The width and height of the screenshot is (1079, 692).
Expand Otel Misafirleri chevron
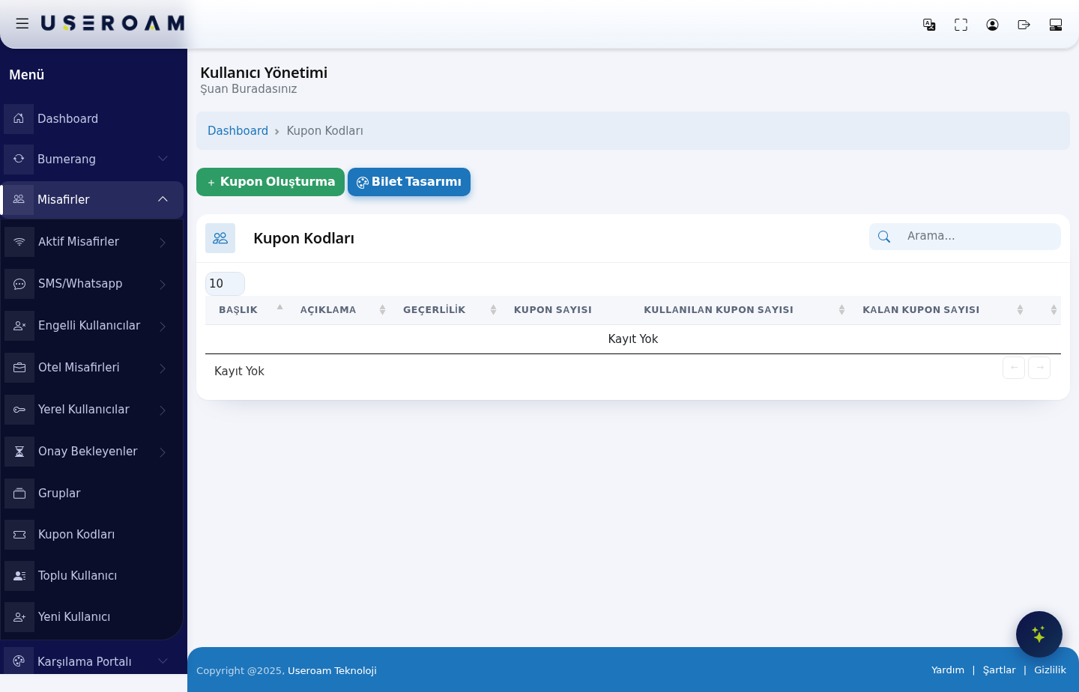(163, 368)
